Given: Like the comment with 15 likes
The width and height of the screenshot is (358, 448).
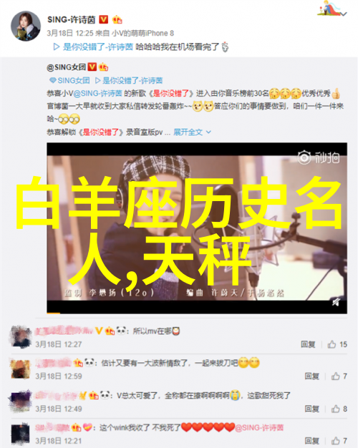Looking at the screenshot, I should click(337, 344).
